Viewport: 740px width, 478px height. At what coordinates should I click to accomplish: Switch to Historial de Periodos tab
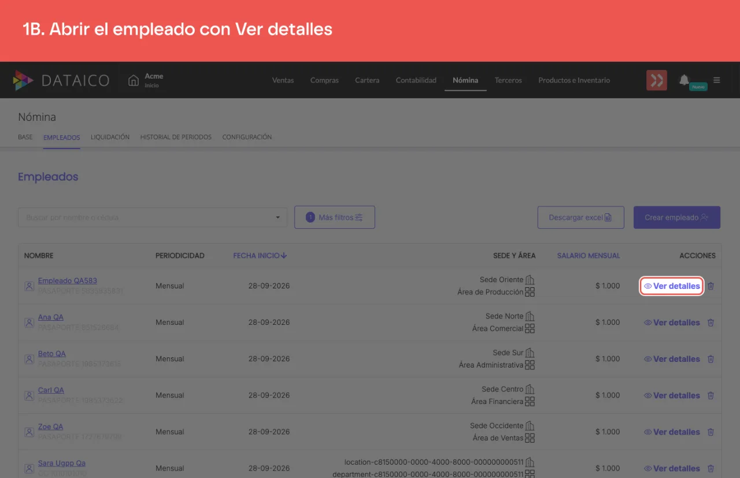click(x=176, y=137)
